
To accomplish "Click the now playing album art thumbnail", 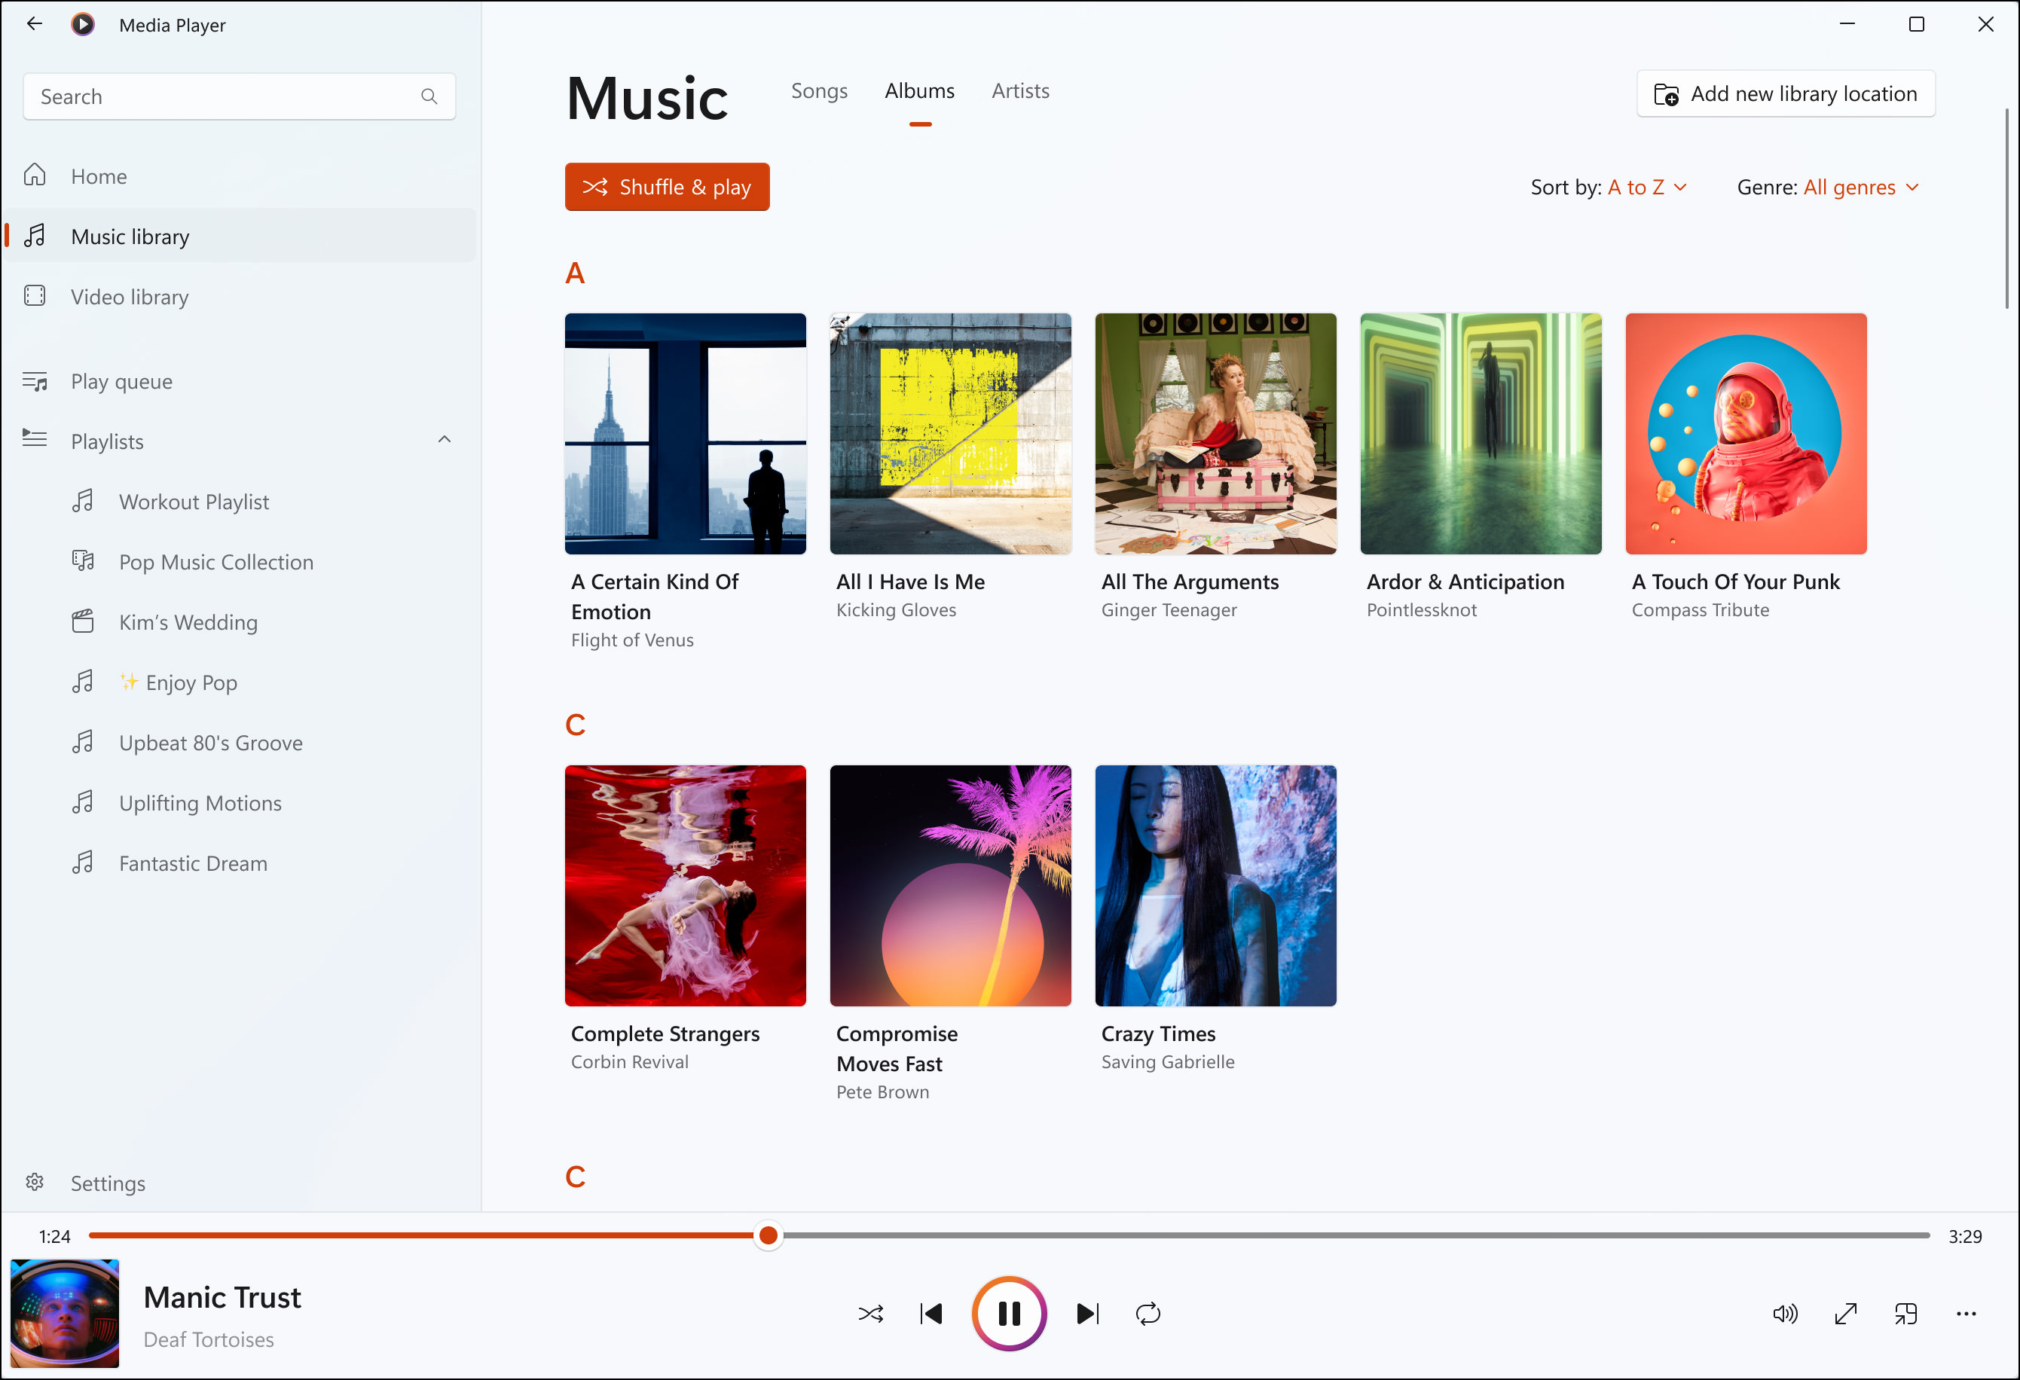I will [x=64, y=1314].
